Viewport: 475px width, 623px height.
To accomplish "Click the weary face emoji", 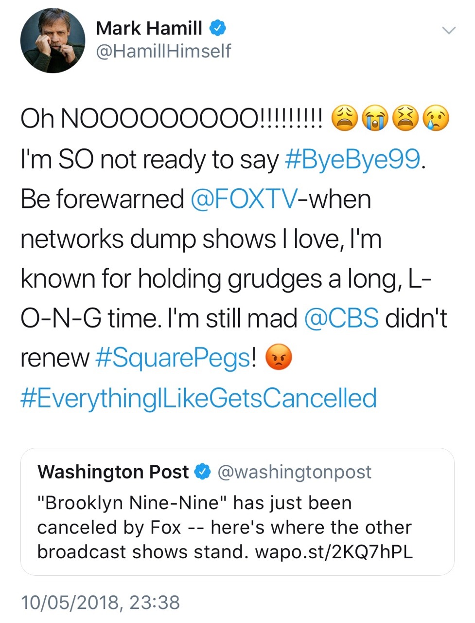I will pos(344,119).
